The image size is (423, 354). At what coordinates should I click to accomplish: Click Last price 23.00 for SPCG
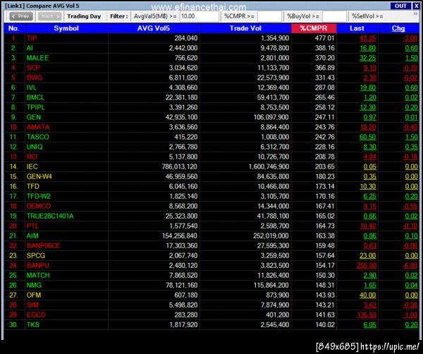(x=367, y=256)
